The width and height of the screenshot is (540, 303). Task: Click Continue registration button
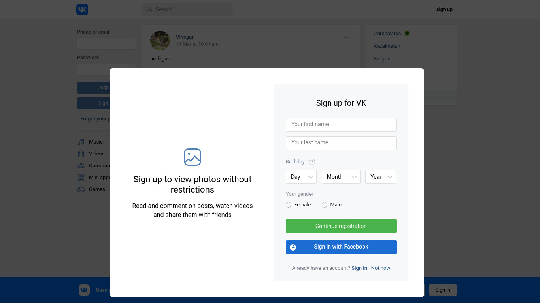tap(341, 226)
